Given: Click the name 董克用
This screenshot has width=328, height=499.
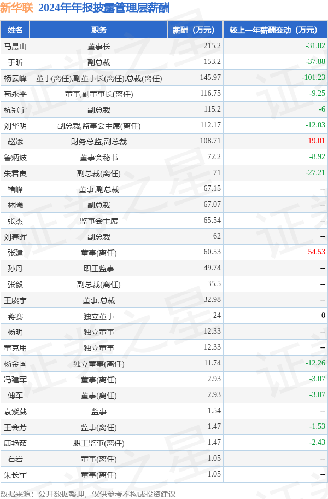Looking at the screenshot, I should point(15,348).
